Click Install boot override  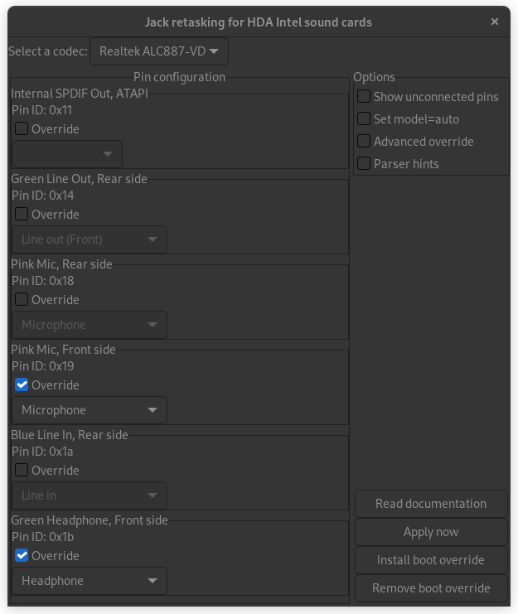tap(431, 560)
